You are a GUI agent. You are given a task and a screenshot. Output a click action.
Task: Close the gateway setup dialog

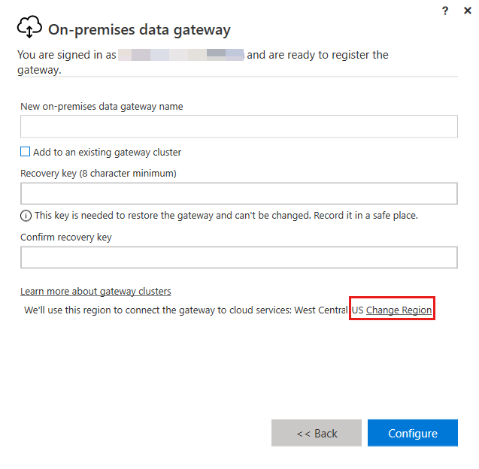[x=468, y=11]
